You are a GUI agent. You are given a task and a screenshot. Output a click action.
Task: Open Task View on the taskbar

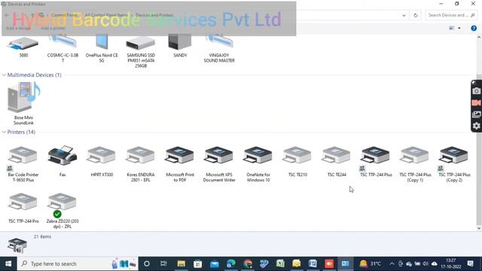pos(163,263)
